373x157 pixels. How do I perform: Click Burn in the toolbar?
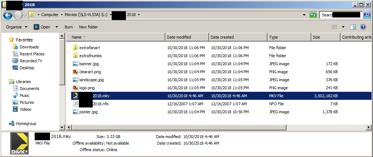[69, 27]
